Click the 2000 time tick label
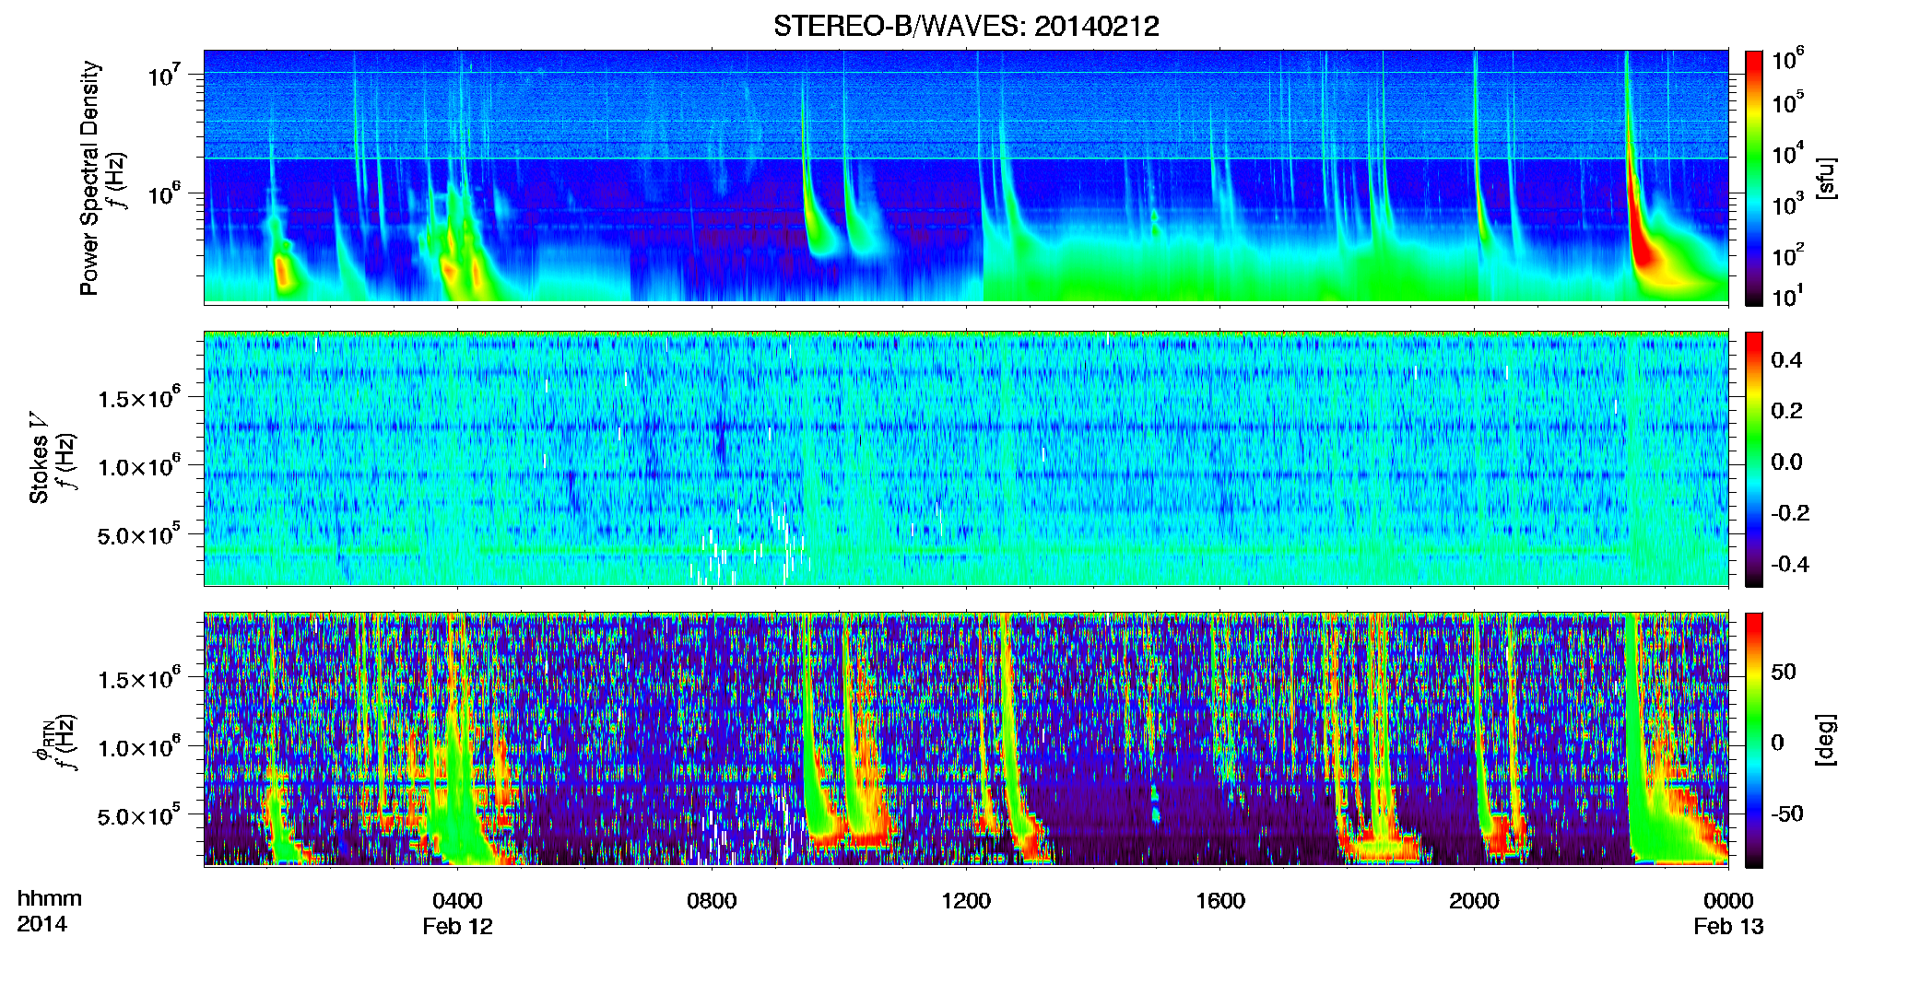Image resolution: width=1932 pixels, height=995 pixels. tap(1474, 900)
